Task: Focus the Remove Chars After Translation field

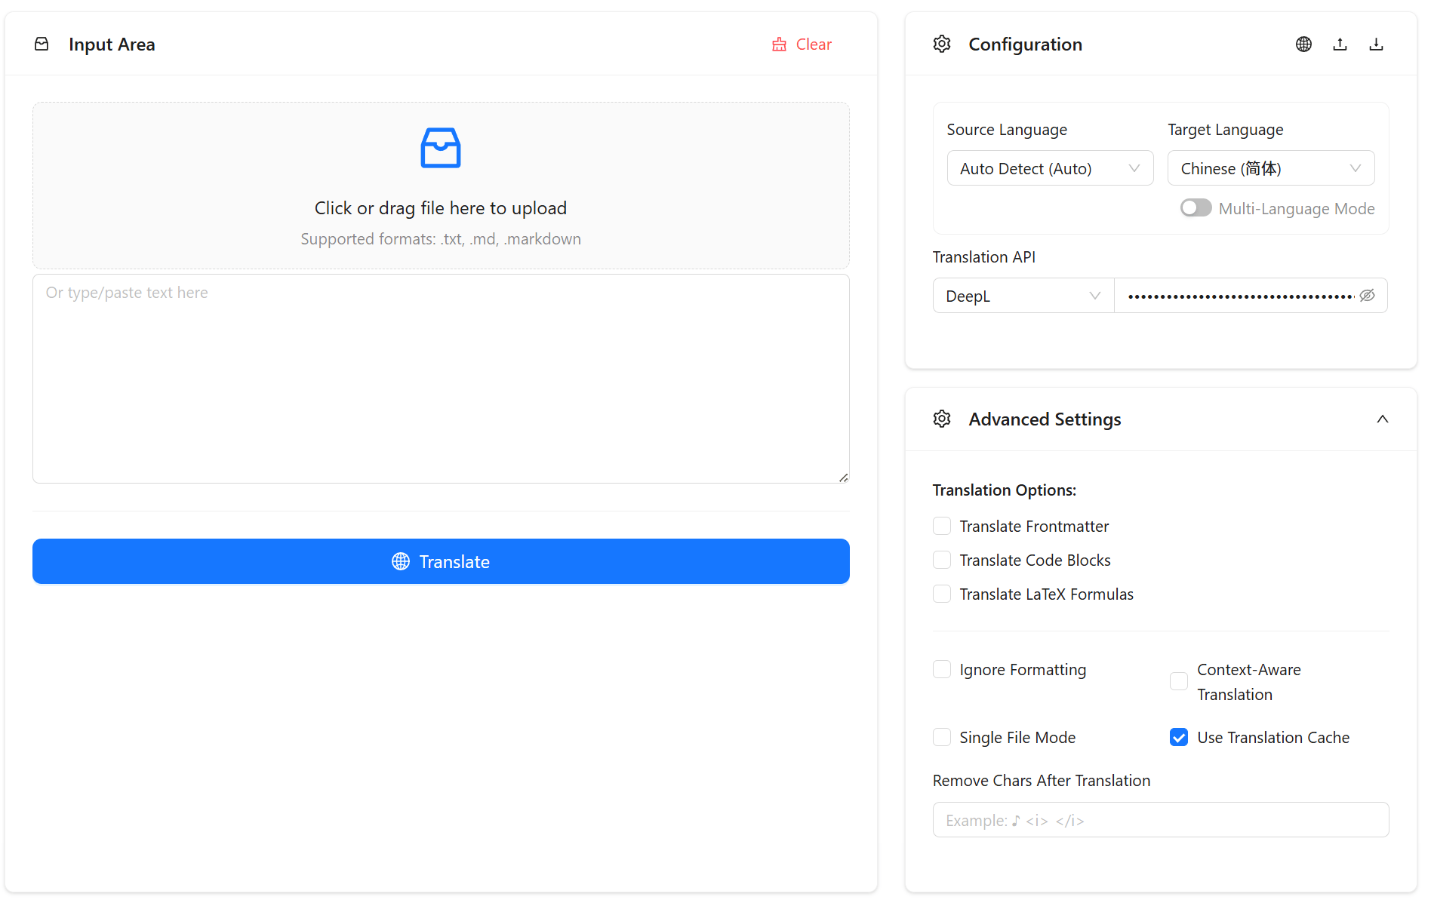Action: point(1160,820)
